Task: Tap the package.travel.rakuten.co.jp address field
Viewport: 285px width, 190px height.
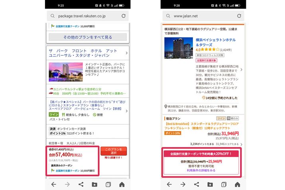Action: point(88,16)
